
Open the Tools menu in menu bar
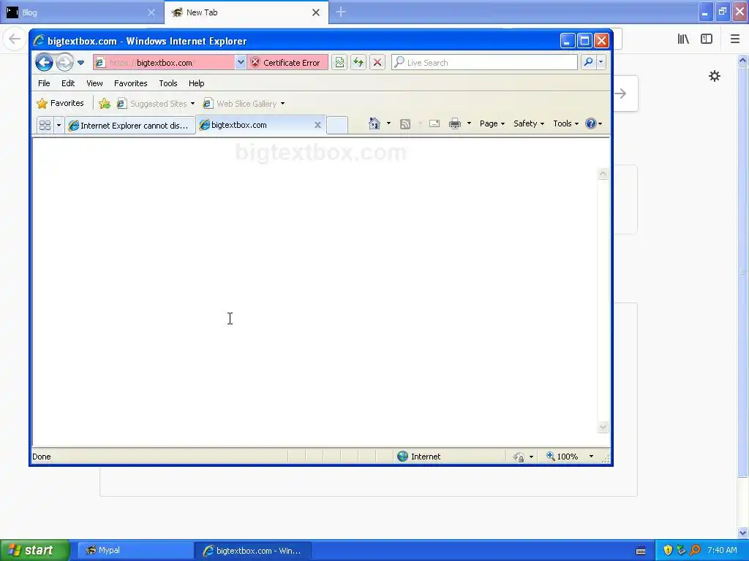168,83
